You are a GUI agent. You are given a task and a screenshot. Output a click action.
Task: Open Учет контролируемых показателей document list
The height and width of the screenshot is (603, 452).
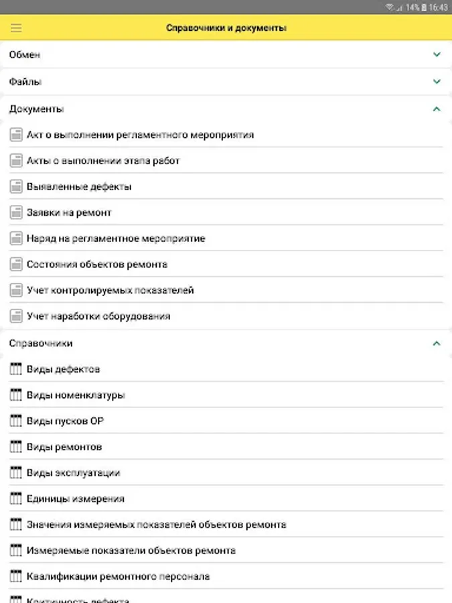pyautogui.click(x=110, y=291)
